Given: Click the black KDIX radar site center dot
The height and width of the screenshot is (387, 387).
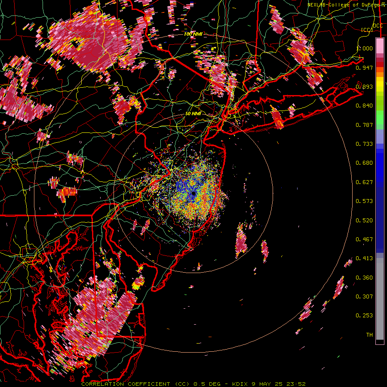Looking at the screenshot, I should click(x=193, y=193).
